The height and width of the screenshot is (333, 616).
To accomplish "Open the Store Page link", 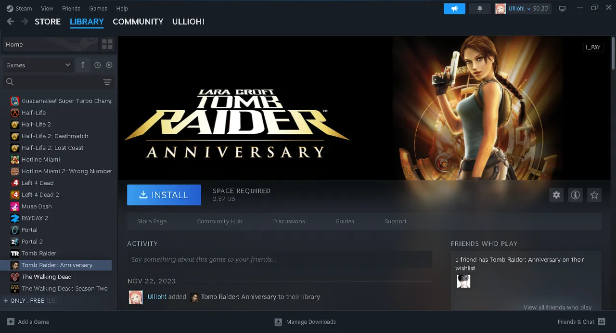I will 152,221.
